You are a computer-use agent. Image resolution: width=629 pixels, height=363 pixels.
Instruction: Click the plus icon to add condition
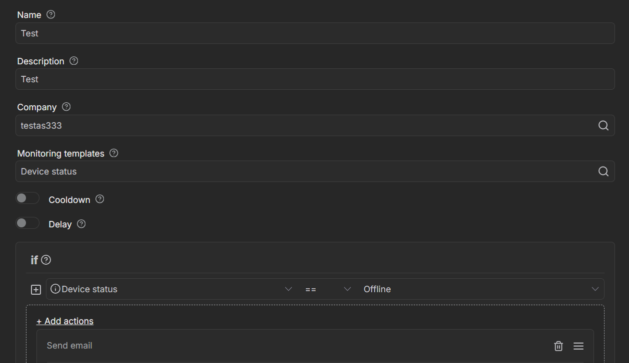[x=36, y=290]
